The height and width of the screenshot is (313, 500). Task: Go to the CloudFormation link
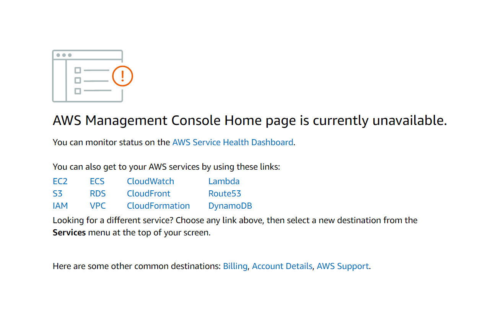(x=158, y=206)
